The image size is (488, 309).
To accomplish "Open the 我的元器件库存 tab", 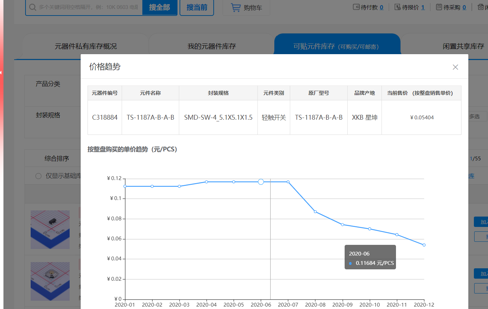I will (x=211, y=46).
